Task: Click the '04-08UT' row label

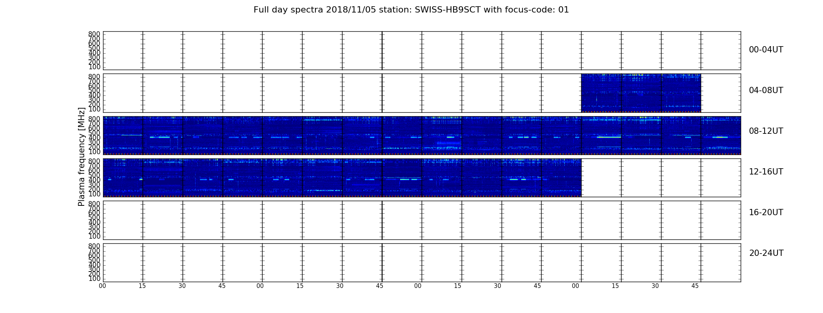Action: click(x=766, y=90)
